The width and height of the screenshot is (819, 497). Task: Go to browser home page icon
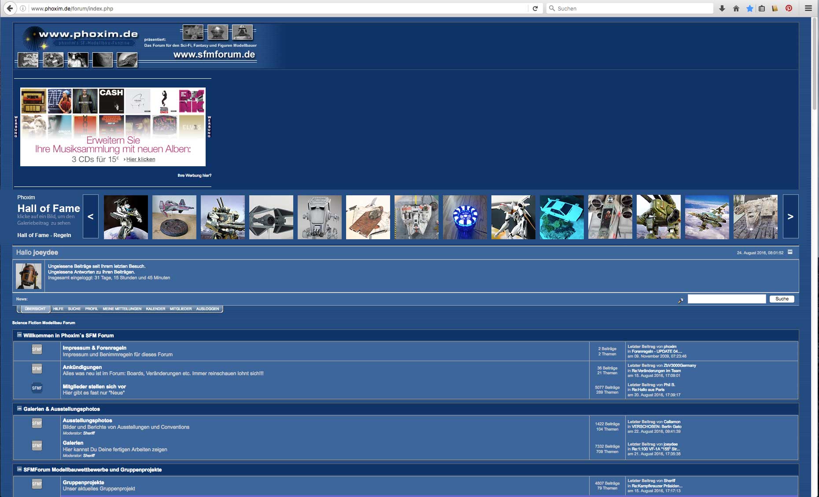click(736, 8)
